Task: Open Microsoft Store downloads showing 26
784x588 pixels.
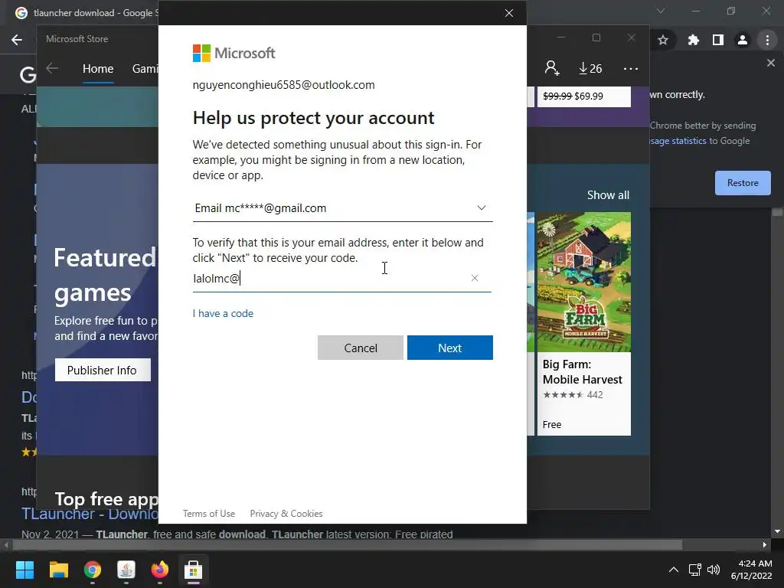Action: click(590, 68)
